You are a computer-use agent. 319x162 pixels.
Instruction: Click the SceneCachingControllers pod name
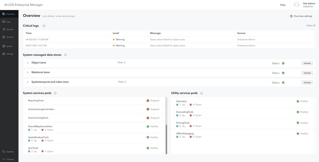41,109
